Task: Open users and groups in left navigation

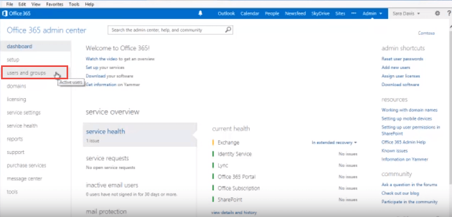Action: tap(26, 73)
